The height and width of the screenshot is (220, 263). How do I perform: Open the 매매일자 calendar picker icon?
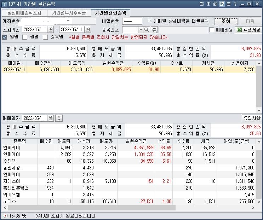pyautogui.click(x=51, y=118)
